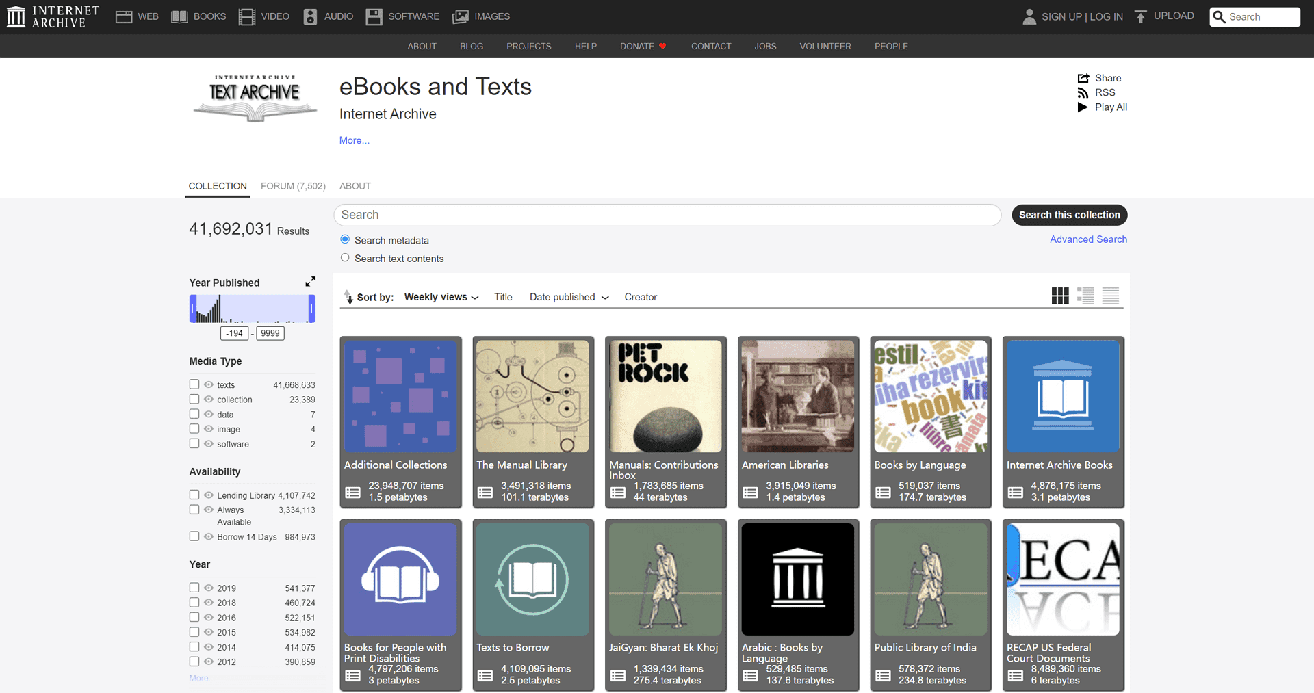Viewport: 1314px width, 693px height.
Task: Check the texts media type filter
Action: [194, 384]
